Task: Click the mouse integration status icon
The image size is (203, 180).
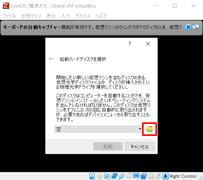Action: pos(158,176)
